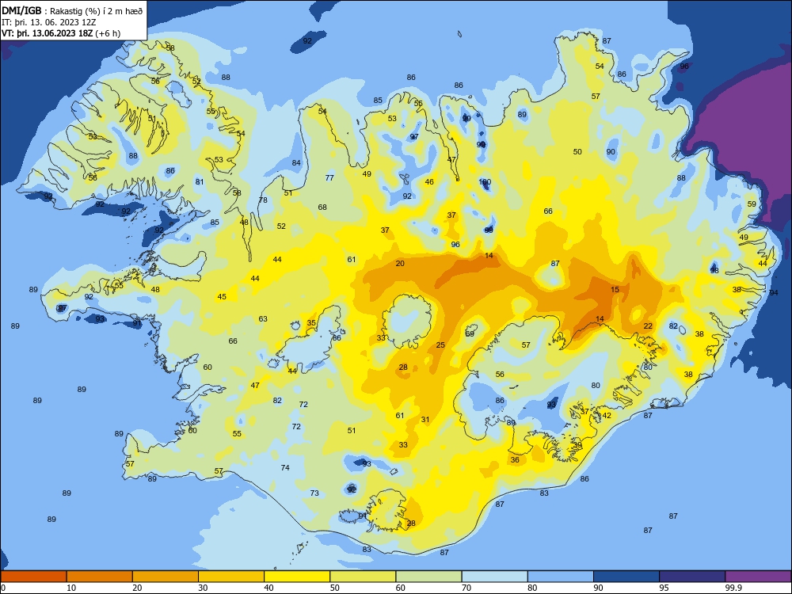Click the map value '25' in the central highlands
Viewport: 792px width, 594px height.
tap(440, 345)
